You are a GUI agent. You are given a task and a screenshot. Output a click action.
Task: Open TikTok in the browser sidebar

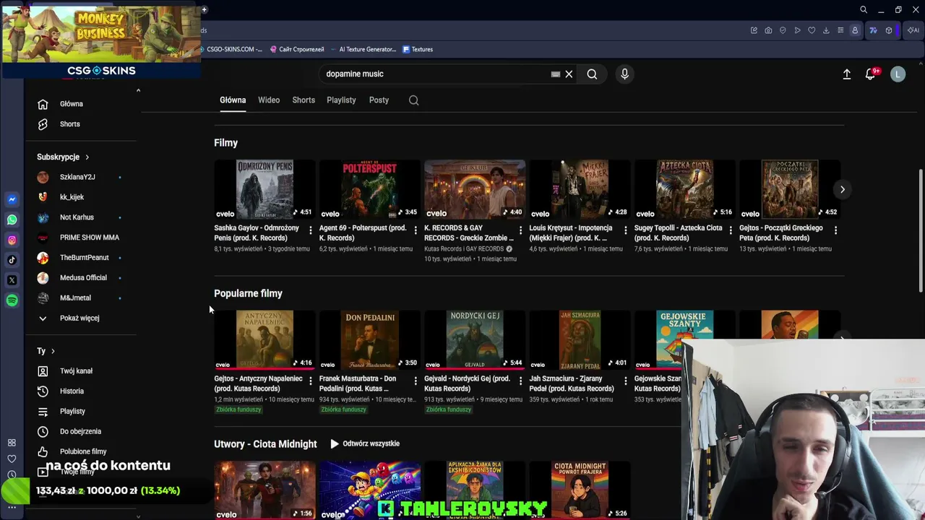click(12, 260)
